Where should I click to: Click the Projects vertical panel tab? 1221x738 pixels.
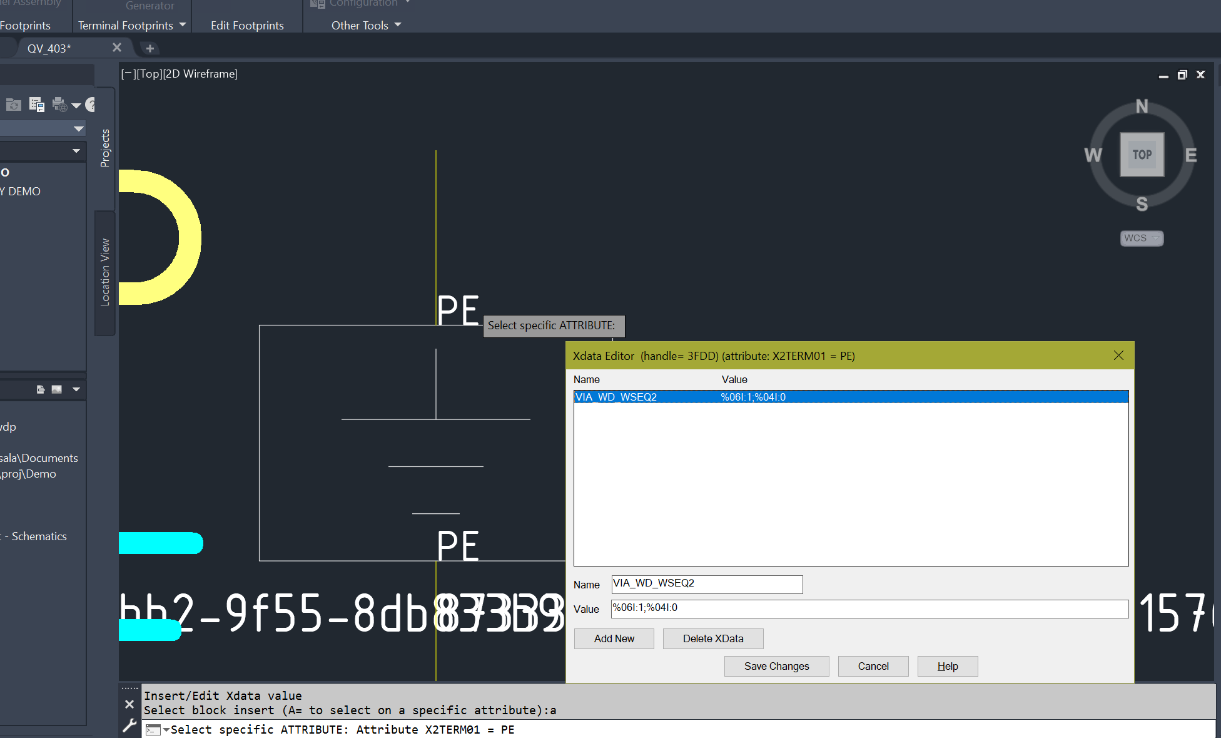[104, 148]
